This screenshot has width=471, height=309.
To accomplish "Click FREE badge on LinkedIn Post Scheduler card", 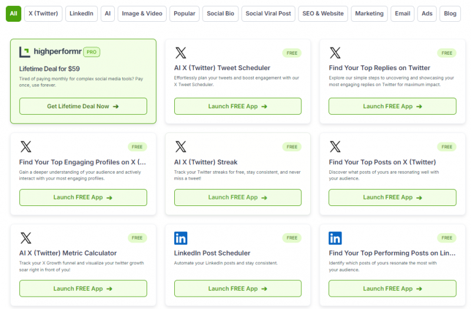I will click(x=291, y=238).
